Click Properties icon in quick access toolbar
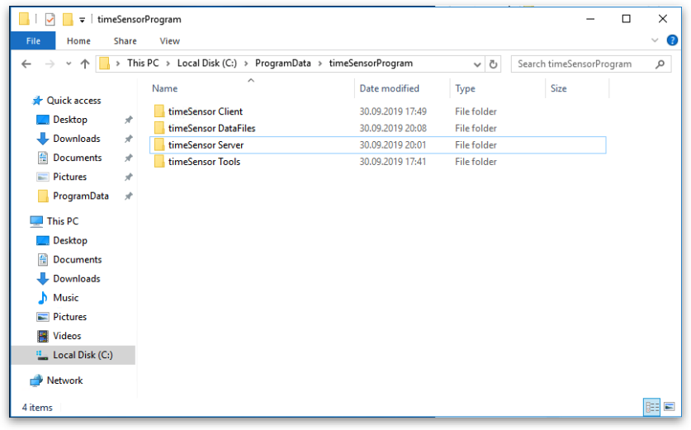 (x=50, y=19)
